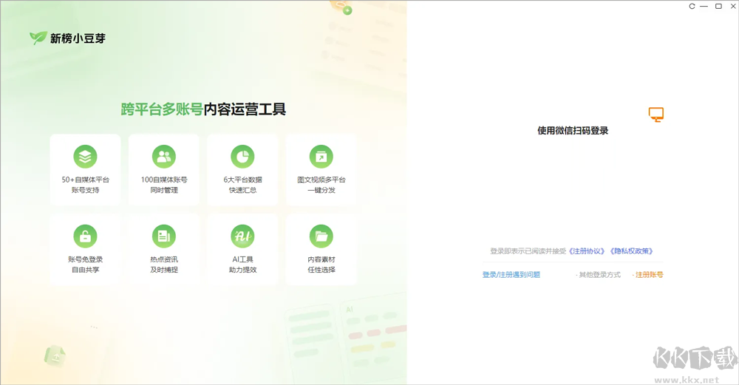Image resolution: width=739 pixels, height=385 pixels.
Task: Click the 新榜小豆芽 leaf logo
Action: [x=38, y=38]
